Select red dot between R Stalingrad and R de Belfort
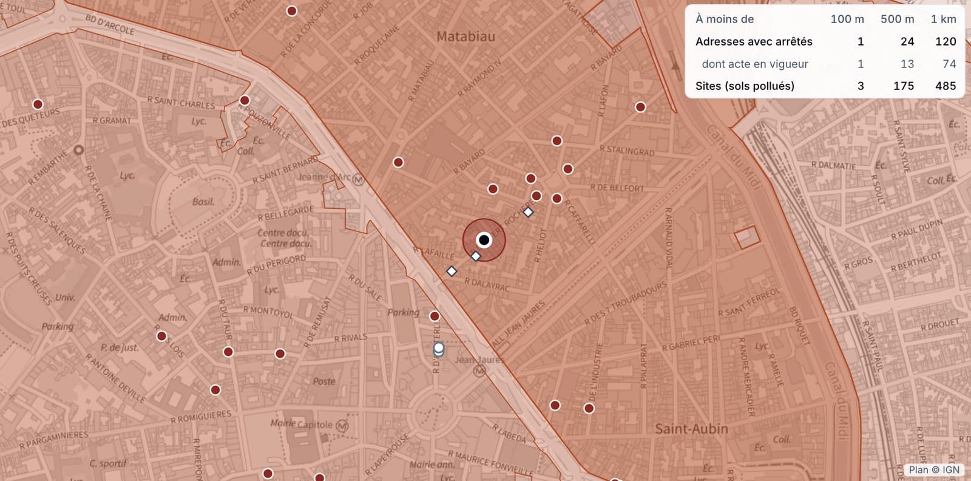This screenshot has height=481, width=971. tap(567, 169)
